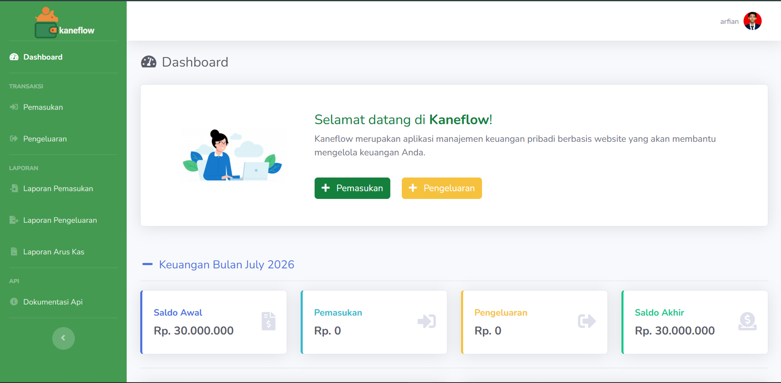This screenshot has width=781, height=383.
Task: Click LAPORAN section label in sidebar
Action: click(x=23, y=168)
